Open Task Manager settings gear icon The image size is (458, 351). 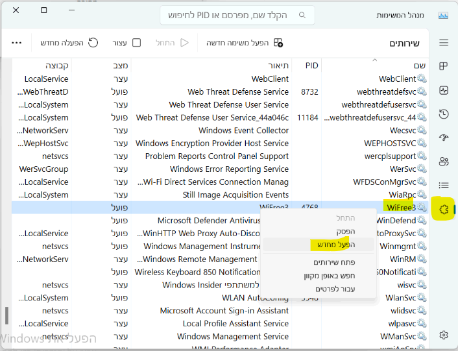click(x=444, y=335)
